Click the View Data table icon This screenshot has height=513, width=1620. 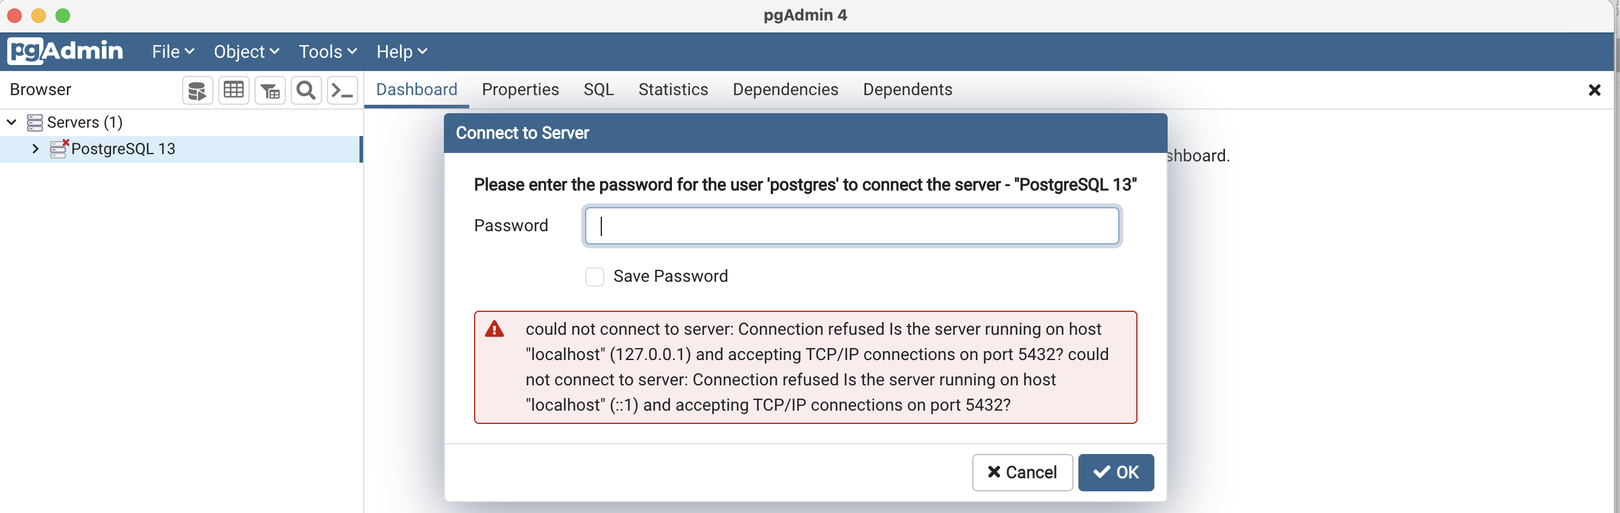234,90
